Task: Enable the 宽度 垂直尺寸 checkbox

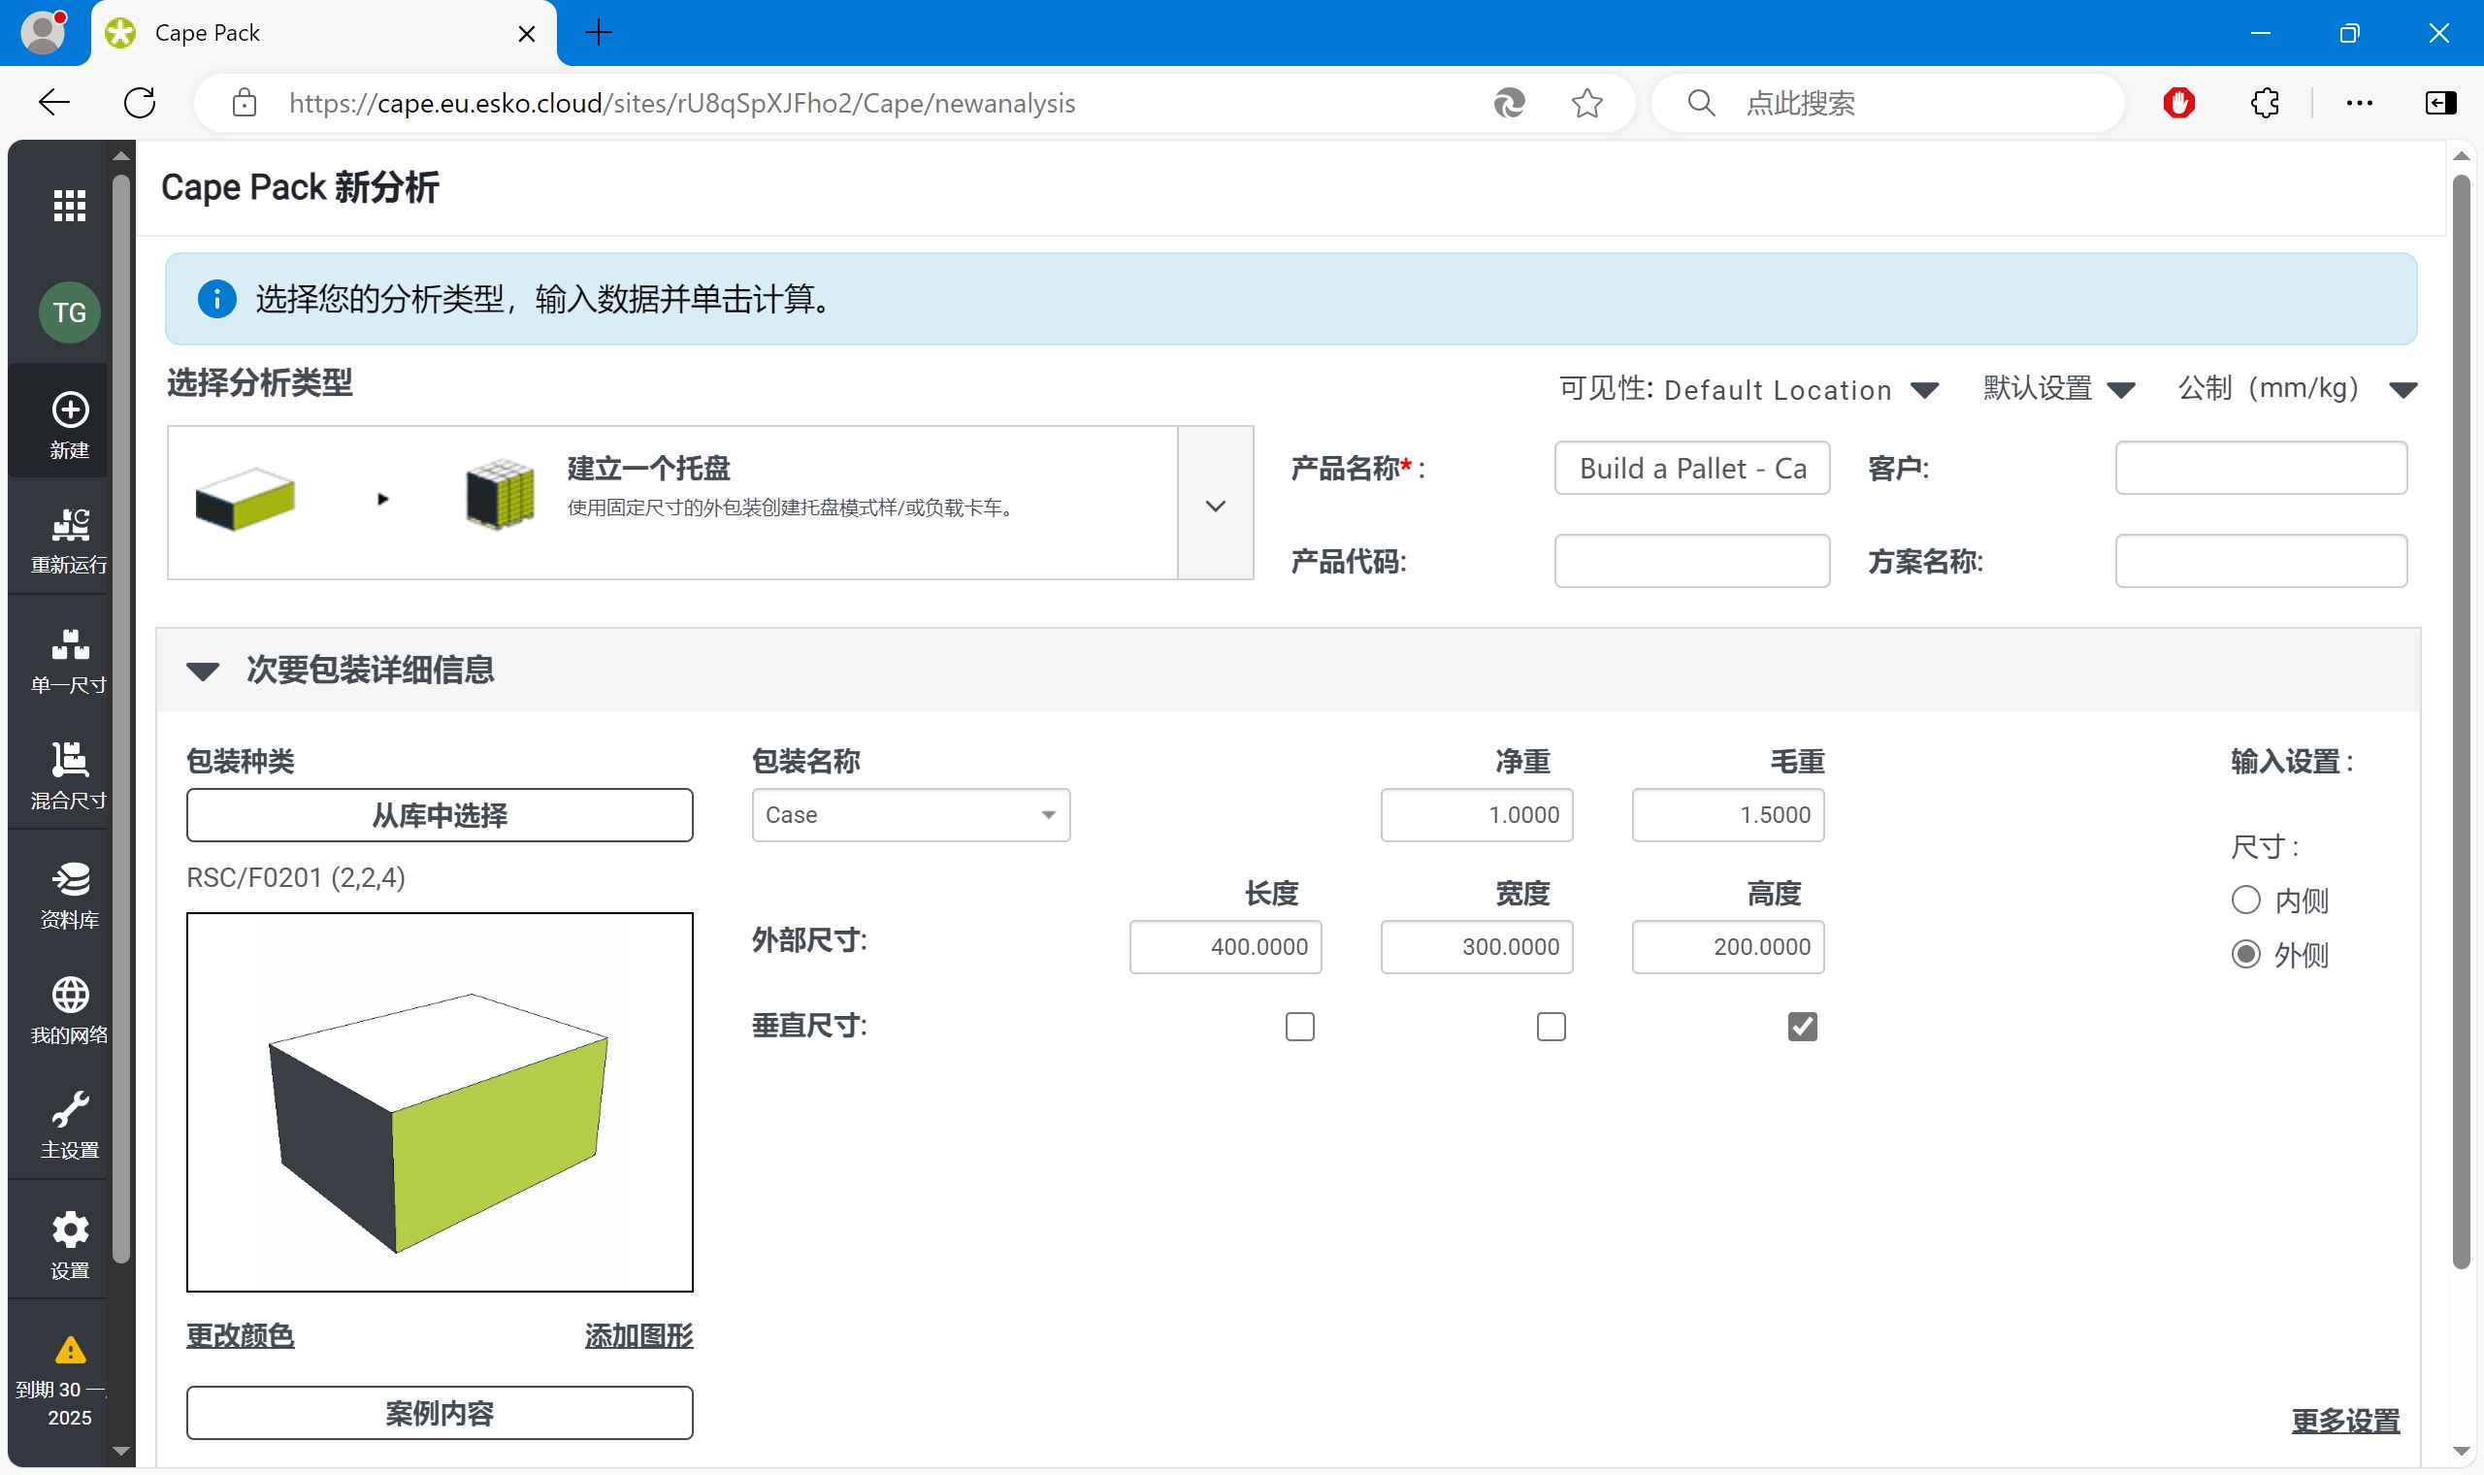Action: (1552, 1026)
